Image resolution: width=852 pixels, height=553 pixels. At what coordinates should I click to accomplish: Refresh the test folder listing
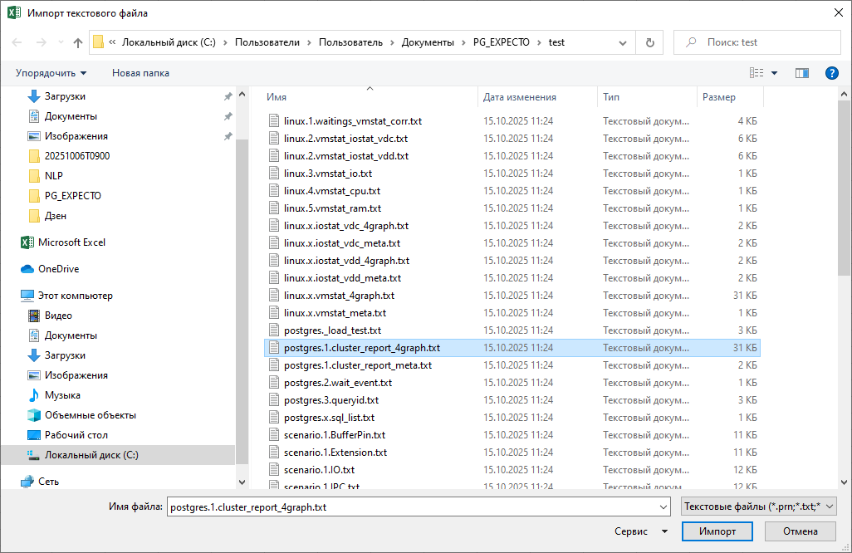[x=650, y=42]
